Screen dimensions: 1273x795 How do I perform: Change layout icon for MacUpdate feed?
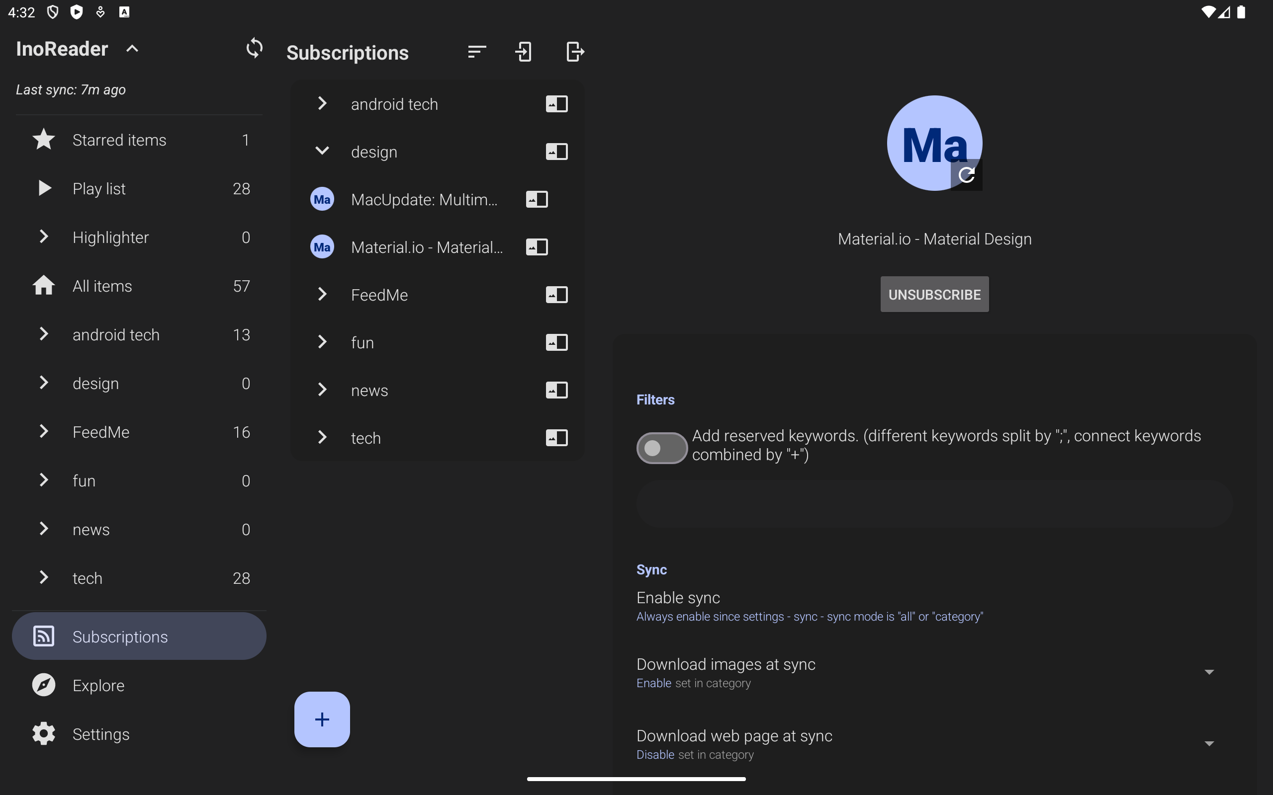click(537, 199)
